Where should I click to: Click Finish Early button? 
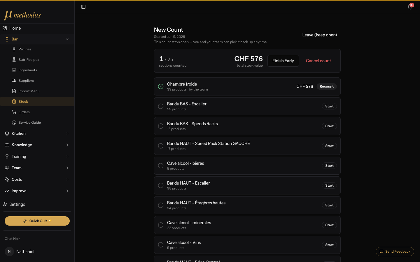(x=283, y=61)
